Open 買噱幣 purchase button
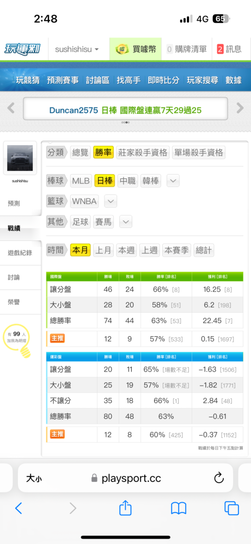The image size is (251, 544). pos(136,49)
